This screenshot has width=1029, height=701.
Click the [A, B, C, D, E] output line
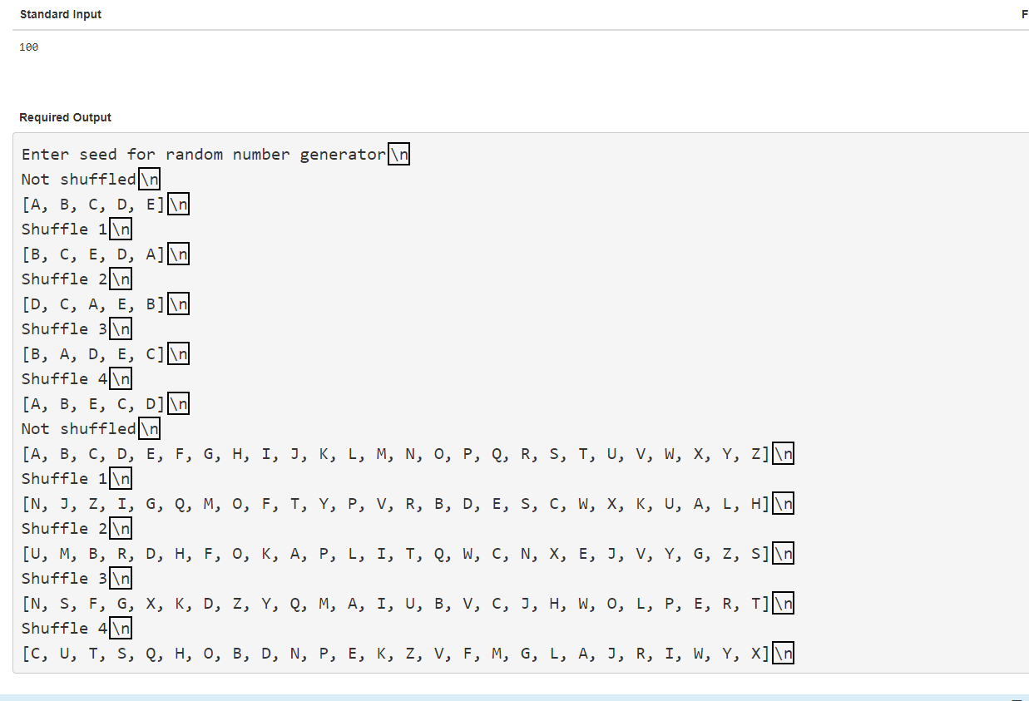[x=93, y=205]
